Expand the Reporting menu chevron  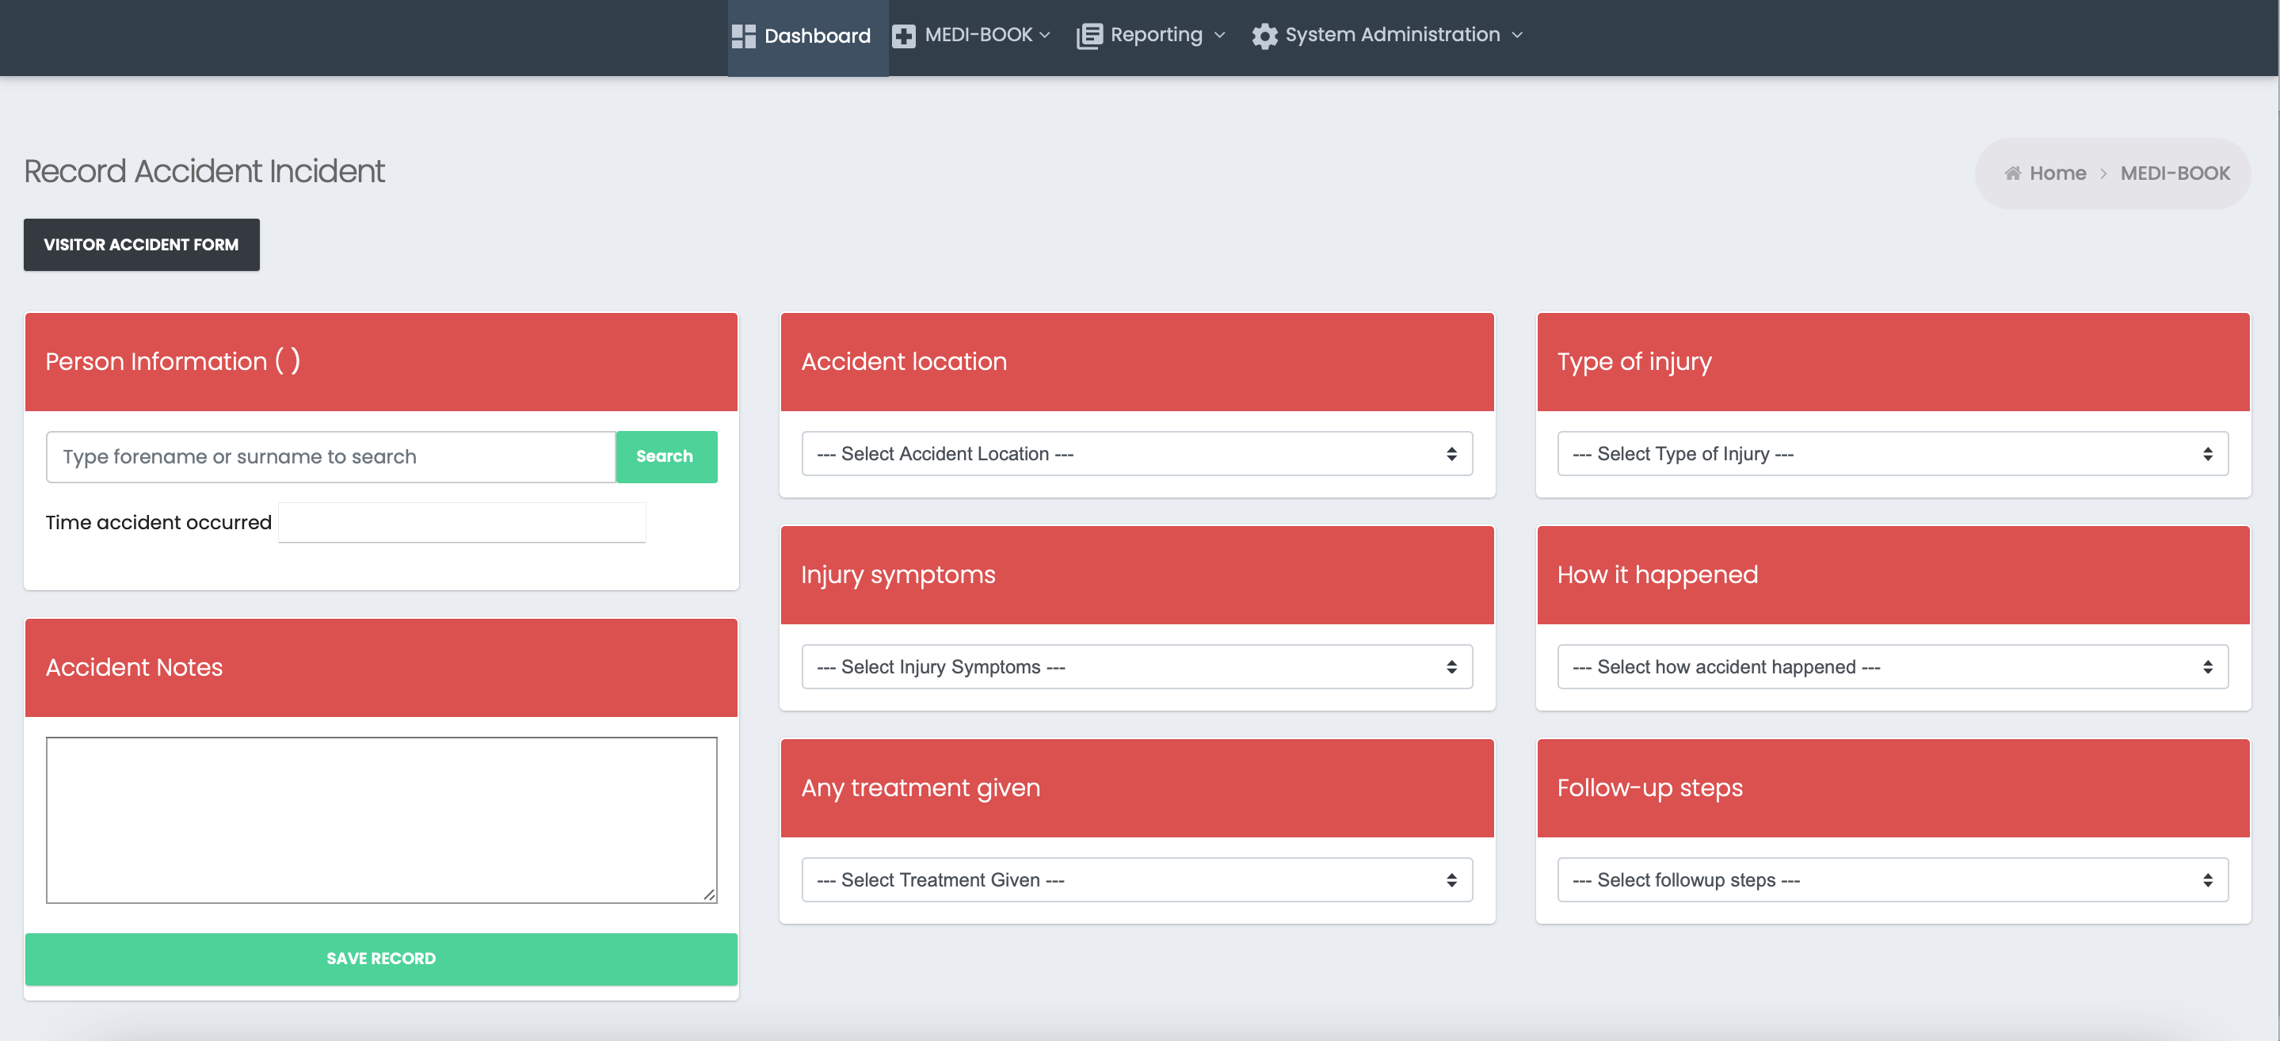1220,35
